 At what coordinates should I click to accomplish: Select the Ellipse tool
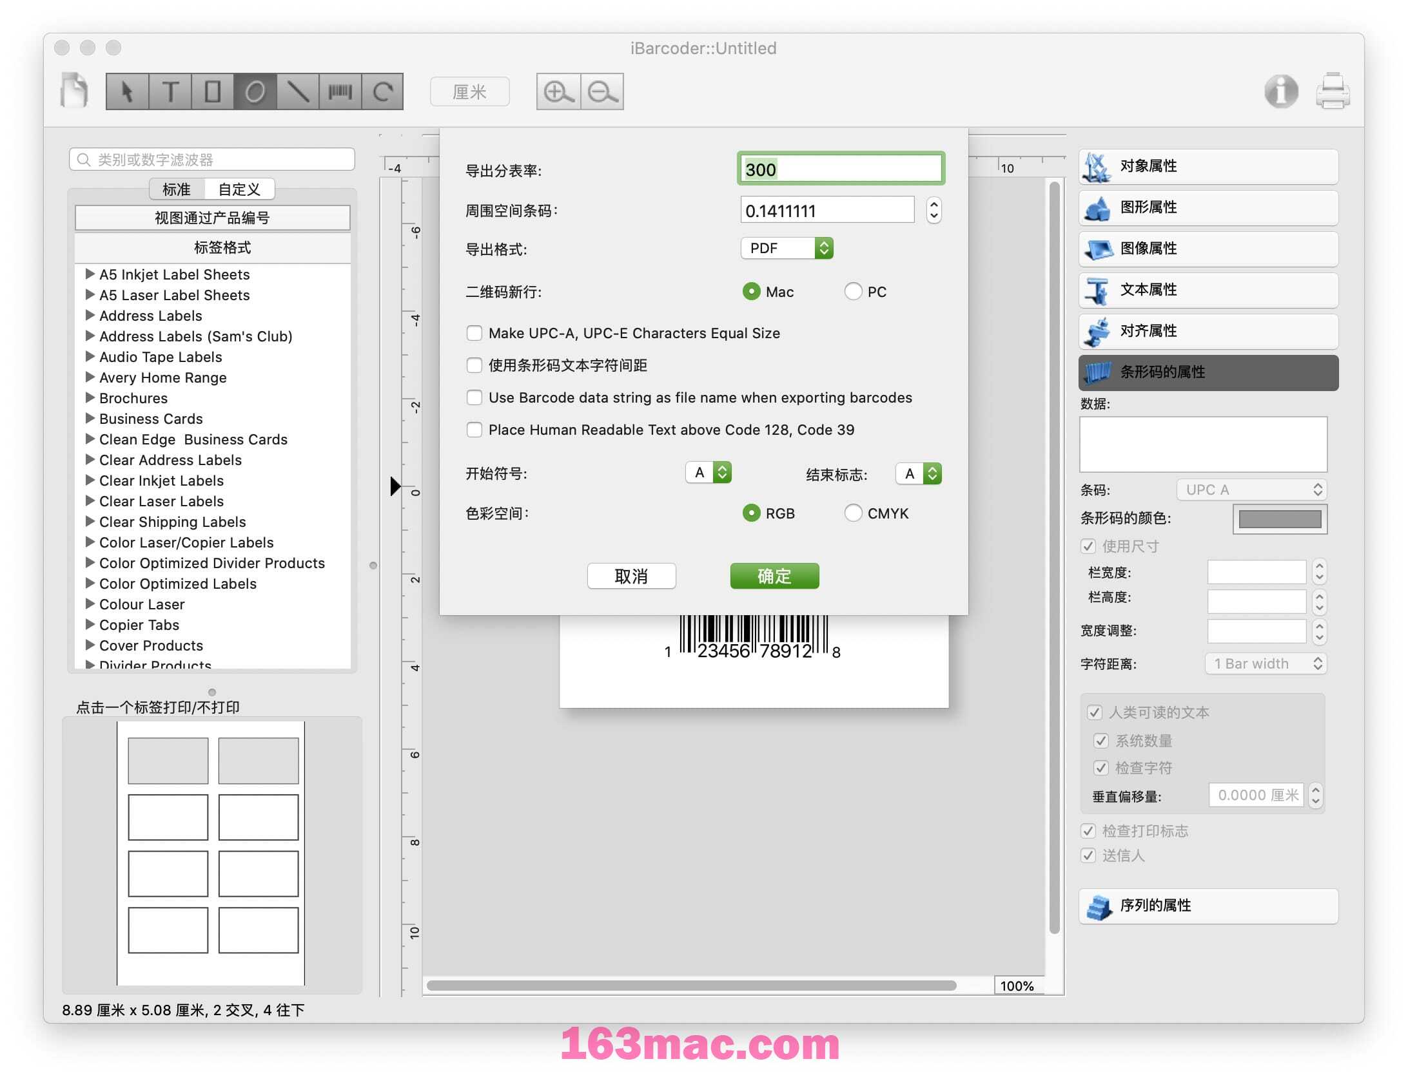255,91
